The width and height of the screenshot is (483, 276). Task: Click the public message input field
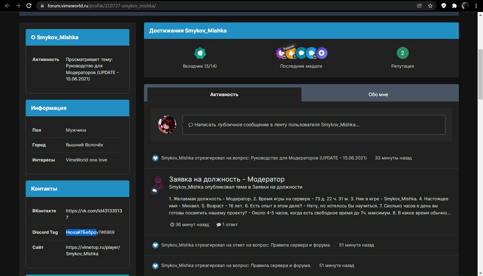[x=314, y=125]
